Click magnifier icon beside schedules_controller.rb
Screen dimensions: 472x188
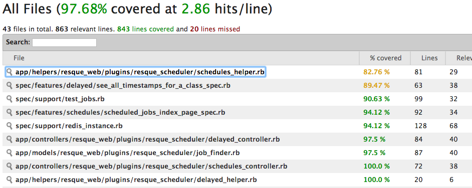(x=10, y=166)
